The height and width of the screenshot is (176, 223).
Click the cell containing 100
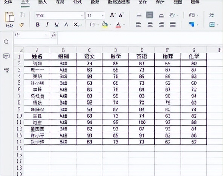tap(142, 122)
